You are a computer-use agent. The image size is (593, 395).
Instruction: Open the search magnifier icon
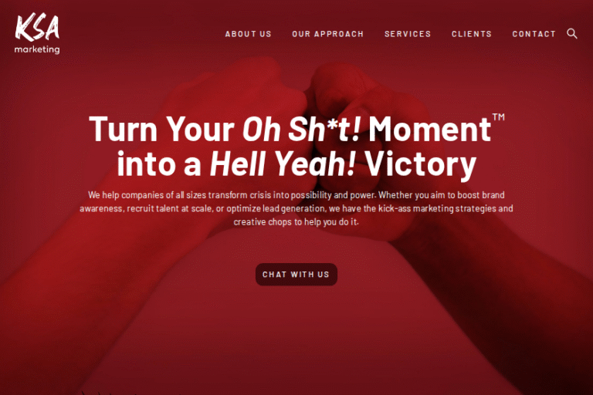[572, 34]
